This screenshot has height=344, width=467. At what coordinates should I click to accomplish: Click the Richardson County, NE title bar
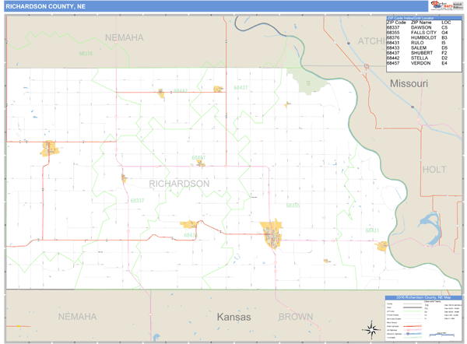coord(47,6)
